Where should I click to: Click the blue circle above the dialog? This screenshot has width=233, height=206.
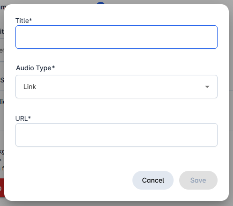tap(101, 3)
